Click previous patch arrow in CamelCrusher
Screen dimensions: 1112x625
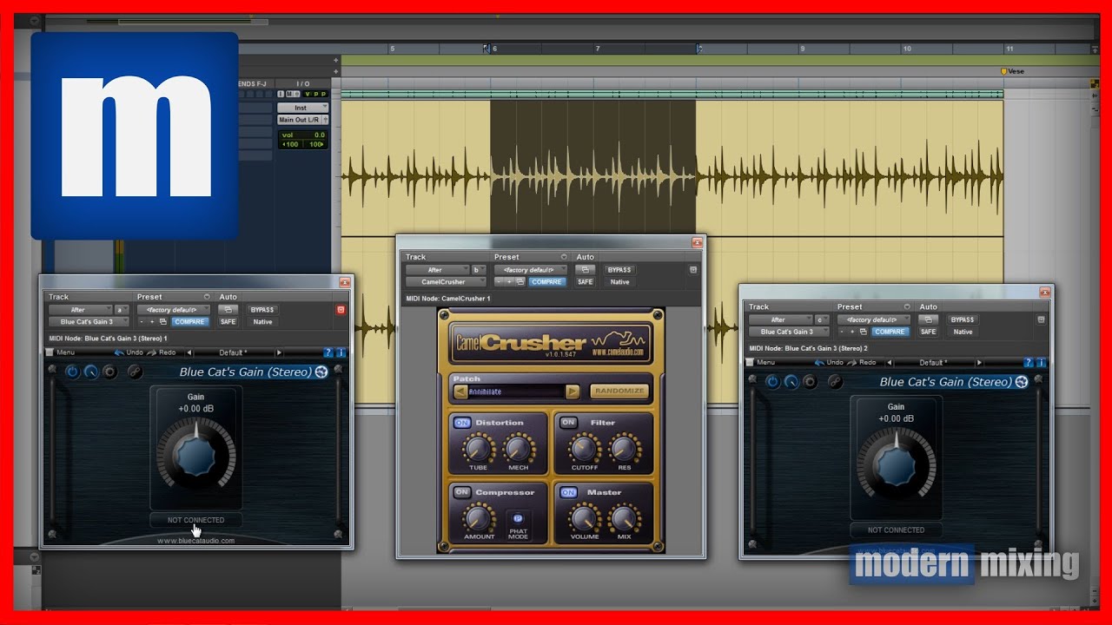pos(460,391)
